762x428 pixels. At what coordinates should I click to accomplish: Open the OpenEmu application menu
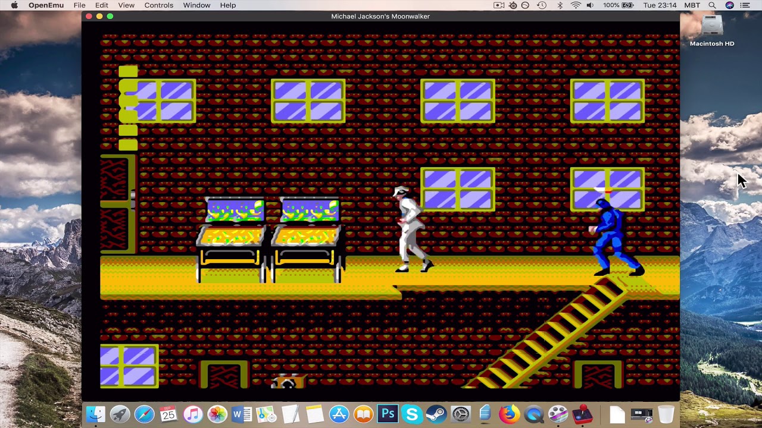[46, 5]
